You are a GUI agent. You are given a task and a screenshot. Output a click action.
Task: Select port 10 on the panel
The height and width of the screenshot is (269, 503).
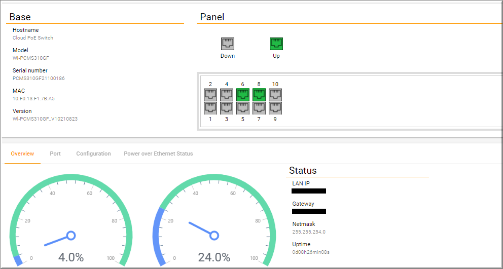(275, 94)
